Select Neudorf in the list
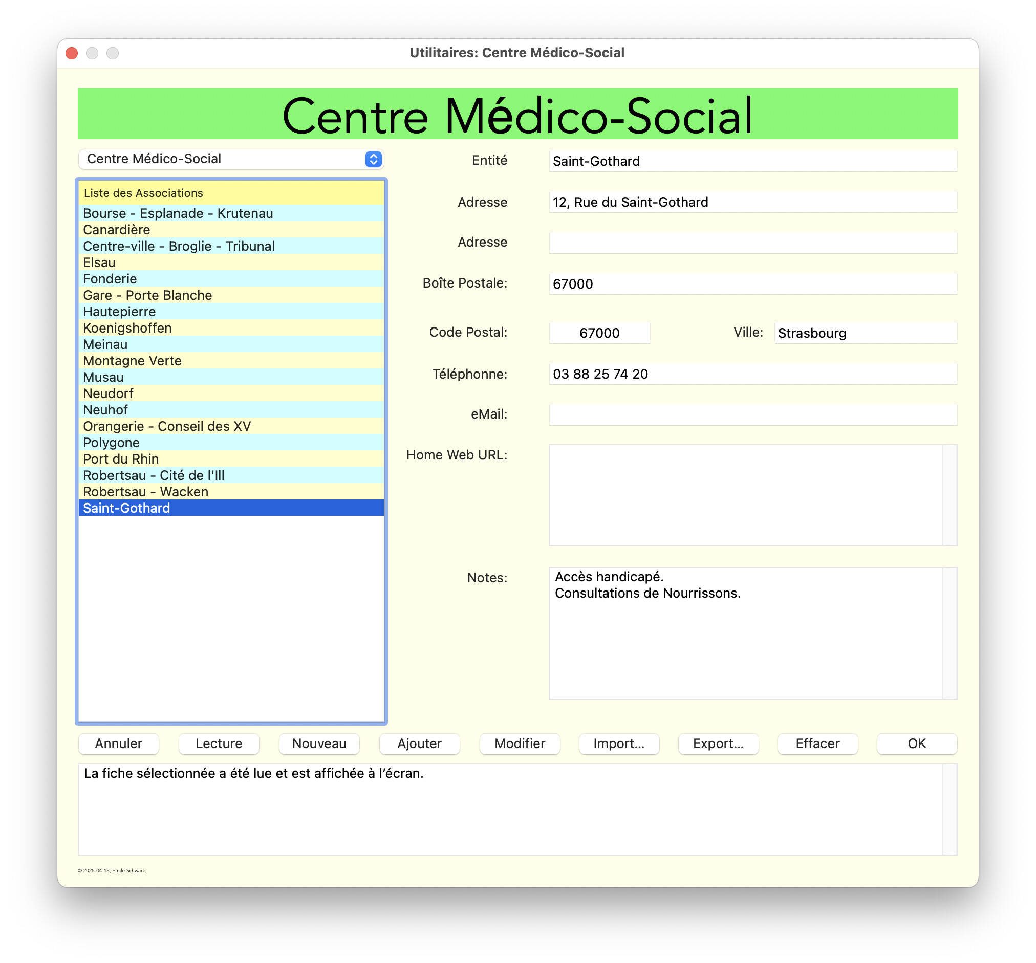The image size is (1036, 963). coord(109,393)
